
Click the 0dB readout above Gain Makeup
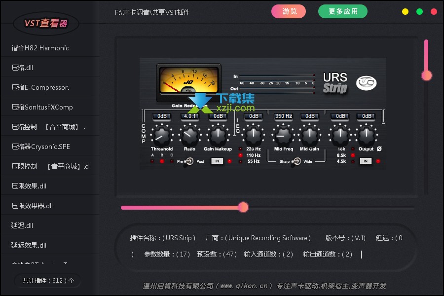coord(218,116)
